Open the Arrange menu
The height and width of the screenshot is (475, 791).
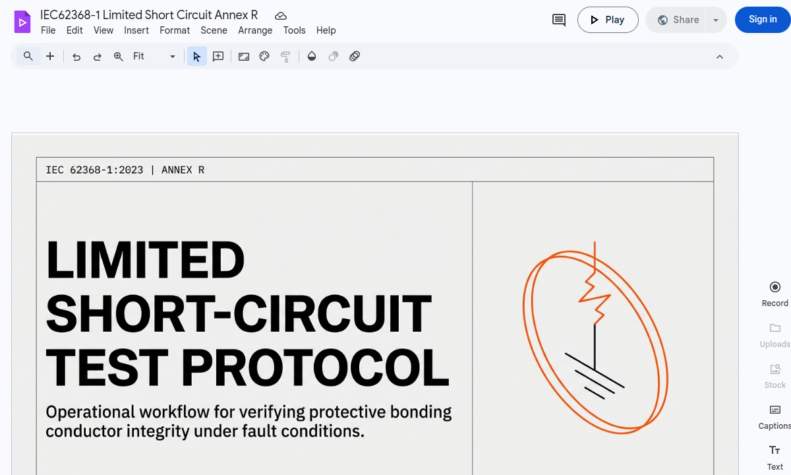[x=255, y=30]
